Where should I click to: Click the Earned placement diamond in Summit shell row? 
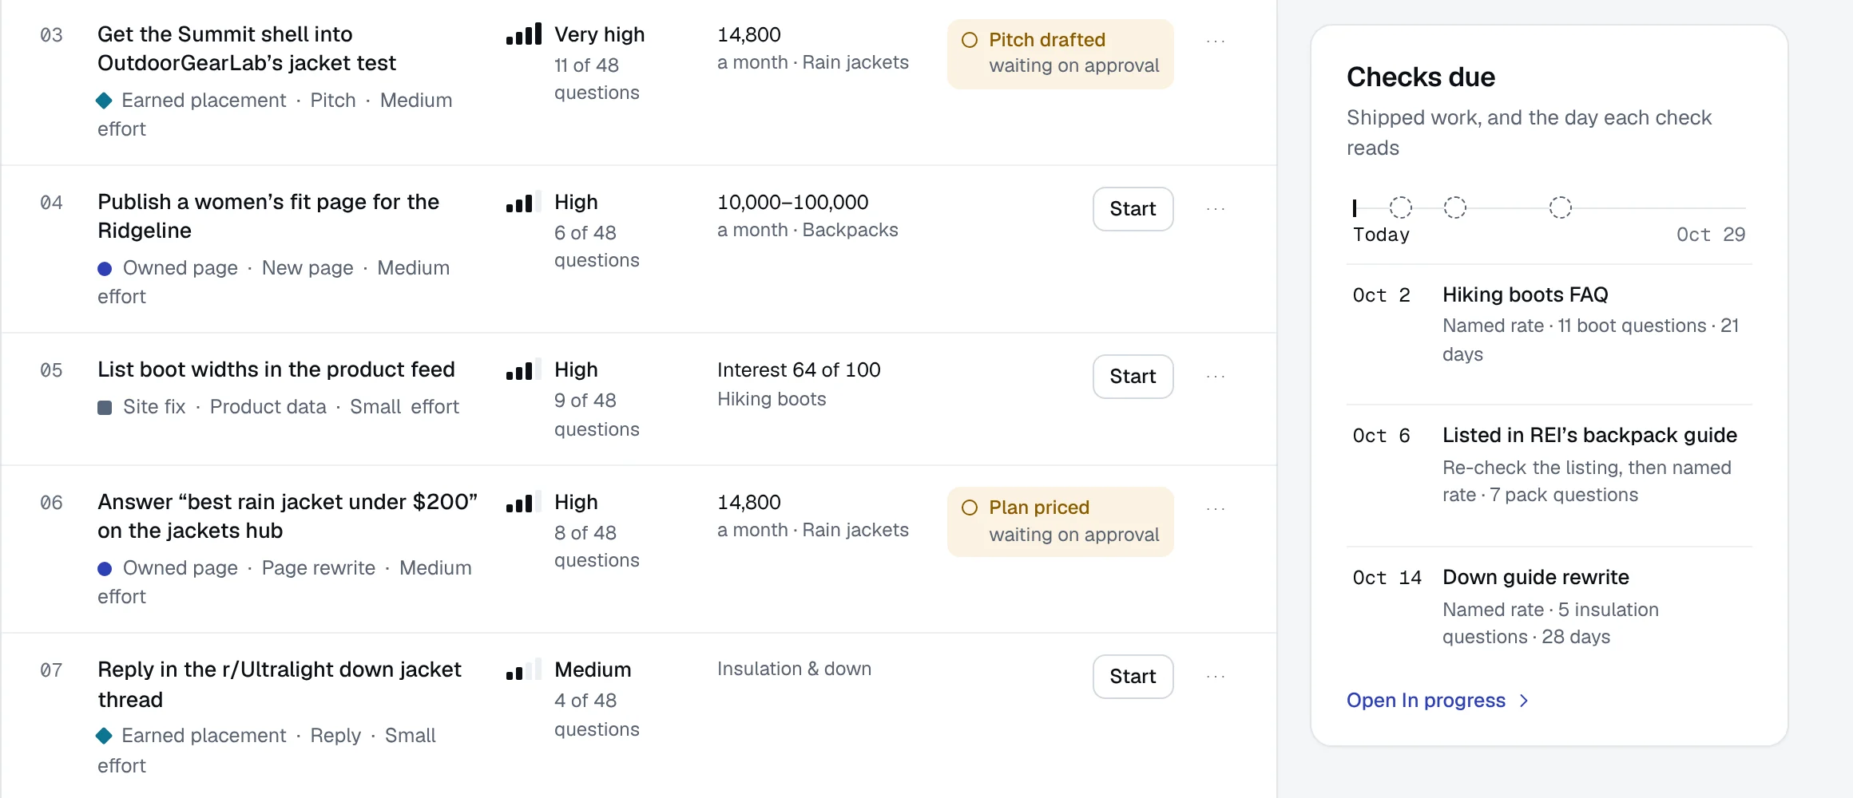pos(104,101)
